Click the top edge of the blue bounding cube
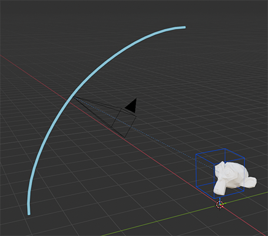The width and height of the screenshot is (268, 236). (210, 152)
